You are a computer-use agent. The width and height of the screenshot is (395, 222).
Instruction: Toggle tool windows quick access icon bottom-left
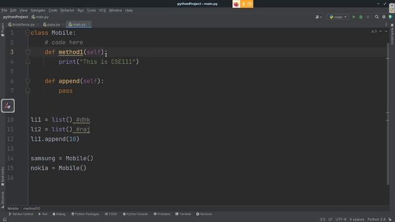(x=4, y=220)
